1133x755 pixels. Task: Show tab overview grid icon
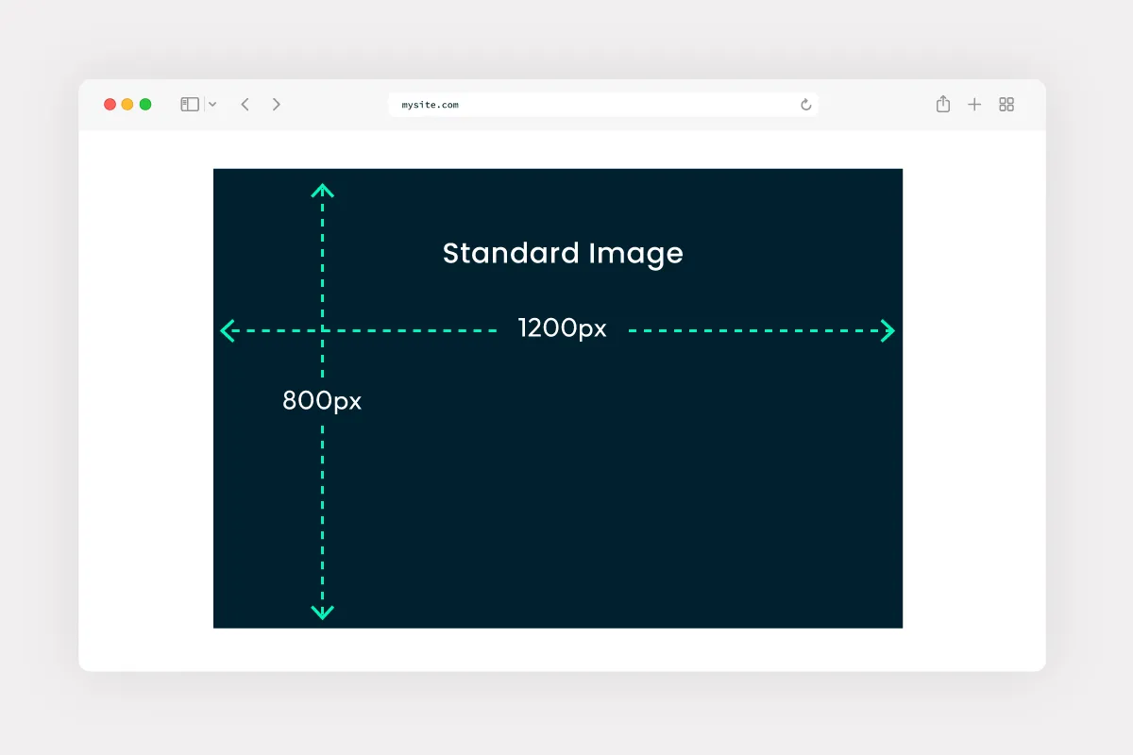point(1006,105)
